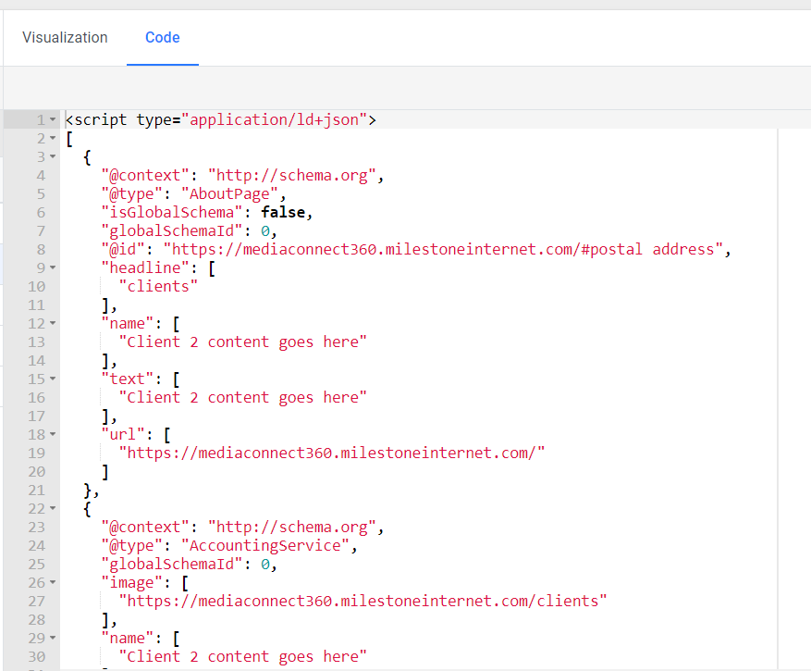Collapse fold arrow on line 2

(53, 138)
